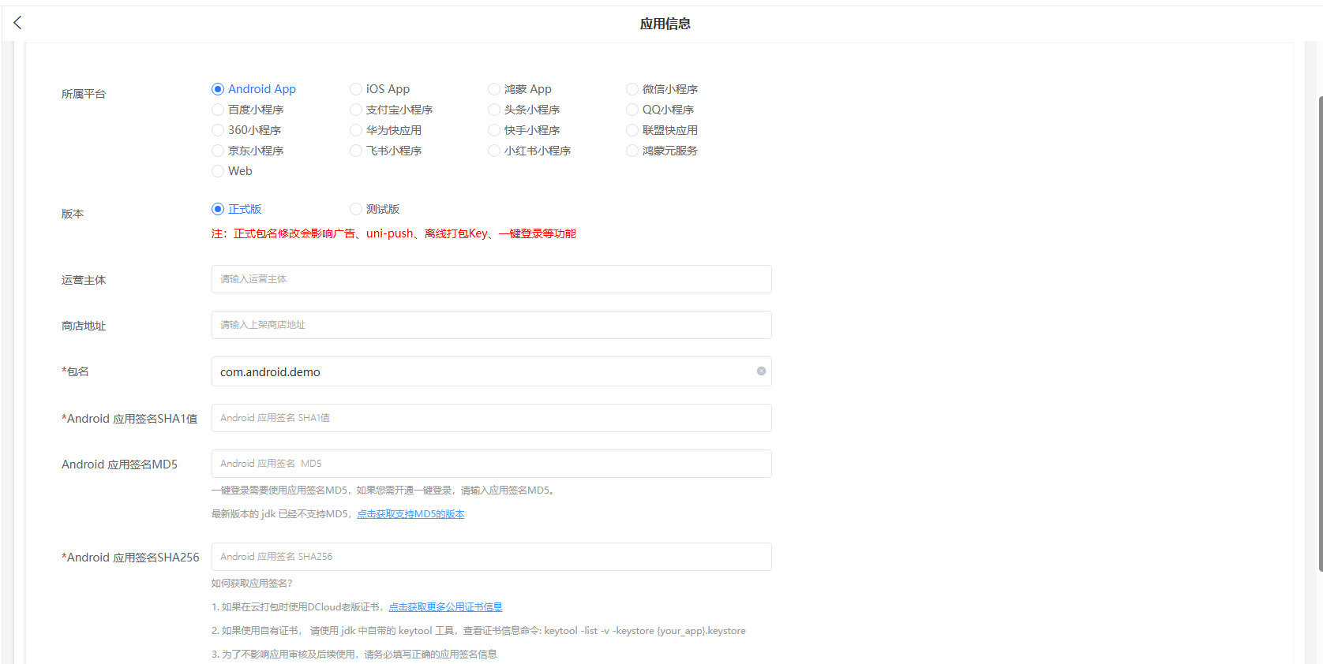The image size is (1323, 664).
Task: Switch version to 测试版
Action: (356, 209)
